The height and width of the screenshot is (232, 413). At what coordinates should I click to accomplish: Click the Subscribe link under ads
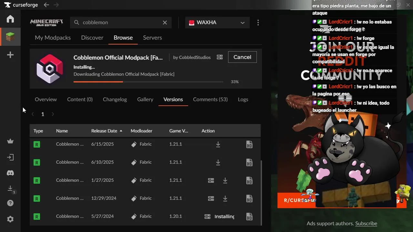(366, 223)
